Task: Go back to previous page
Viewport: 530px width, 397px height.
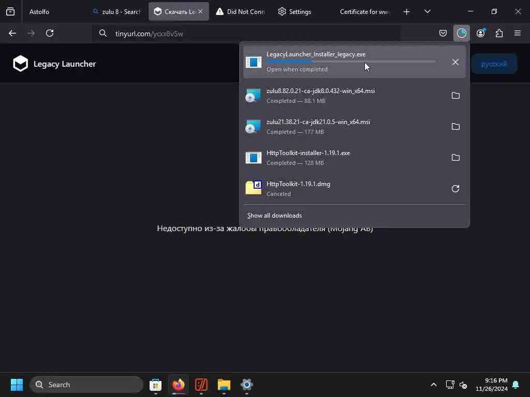Action: [x=12, y=33]
